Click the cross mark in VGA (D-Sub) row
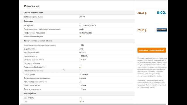Image resolution: width=187 pixels, height=105 pixels. tap(80, 98)
